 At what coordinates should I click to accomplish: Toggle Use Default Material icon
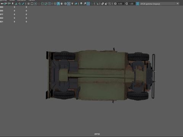tap(62, 4)
